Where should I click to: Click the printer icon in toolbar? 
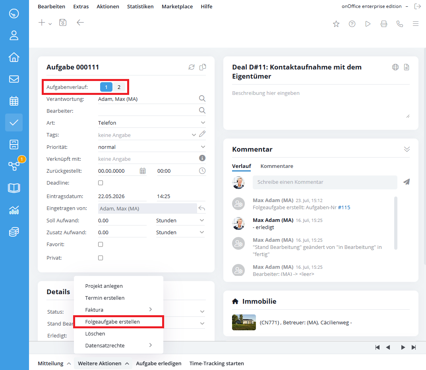tap(383, 24)
